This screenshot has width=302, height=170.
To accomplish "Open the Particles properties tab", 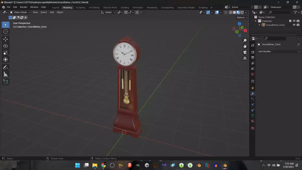I will [253, 99].
